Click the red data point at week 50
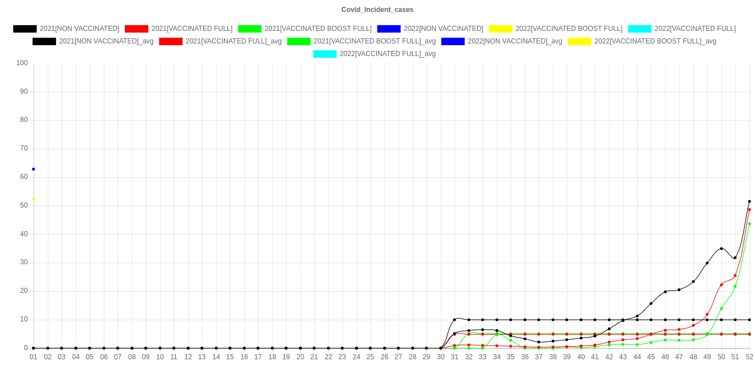The width and height of the screenshot is (755, 377). tap(721, 284)
